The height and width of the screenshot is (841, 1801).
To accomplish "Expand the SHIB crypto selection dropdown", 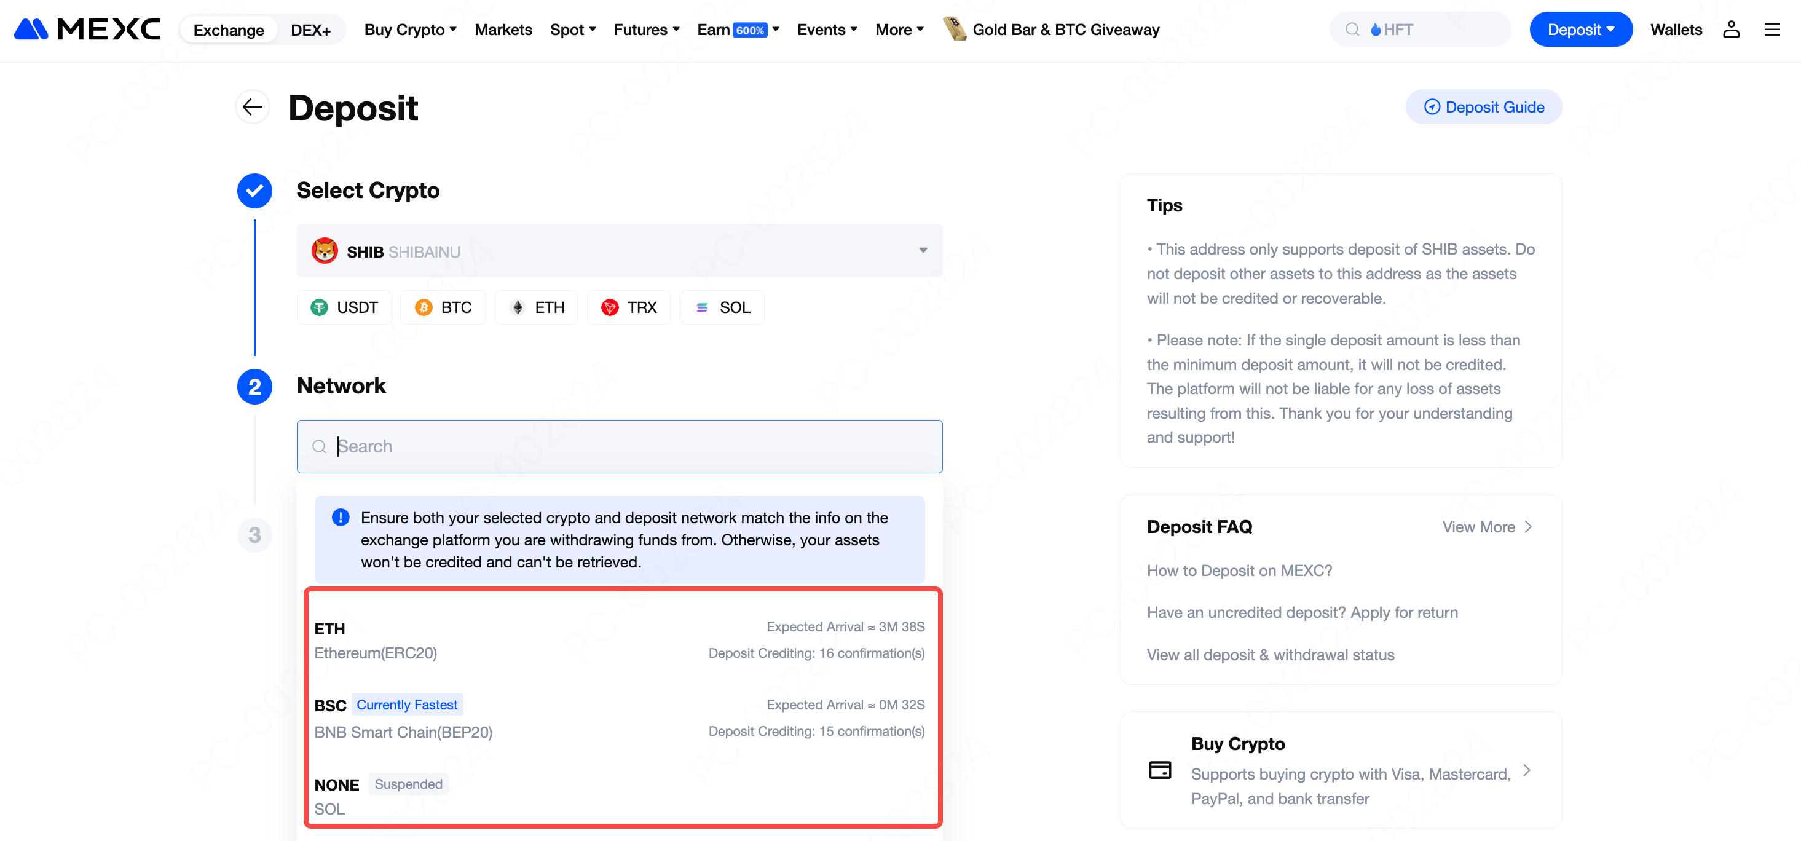I will coord(620,251).
